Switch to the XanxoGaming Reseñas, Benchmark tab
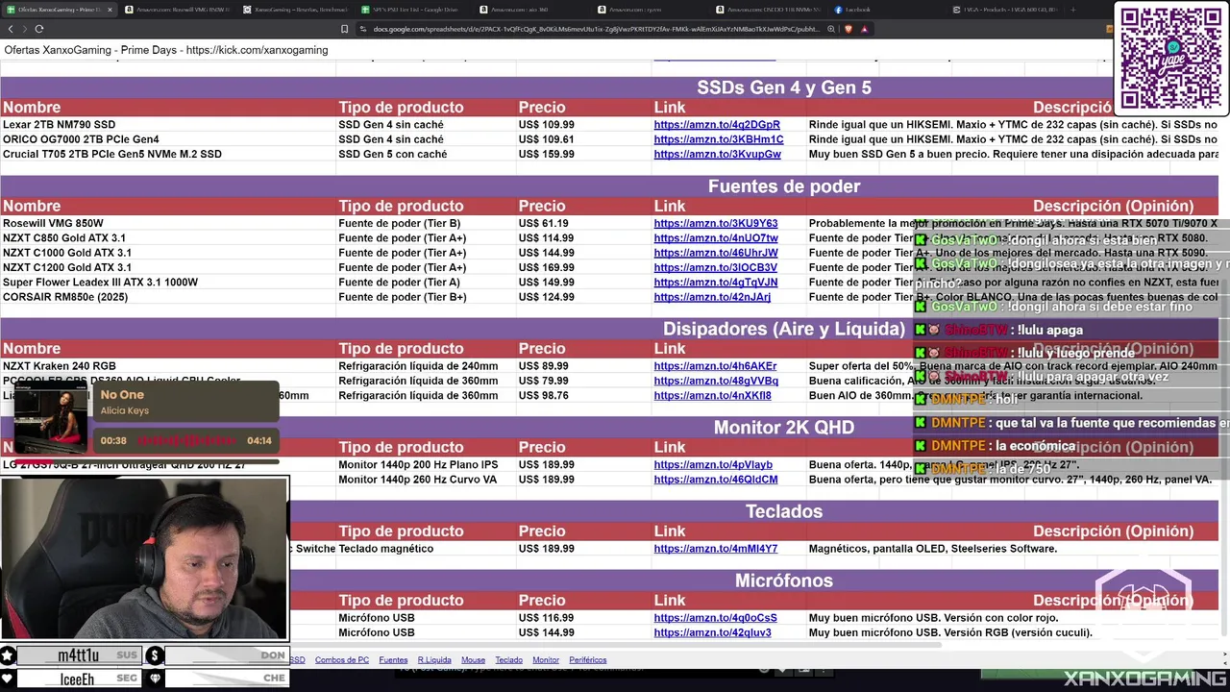Screen dimensions: 1230x692 pos(296,10)
